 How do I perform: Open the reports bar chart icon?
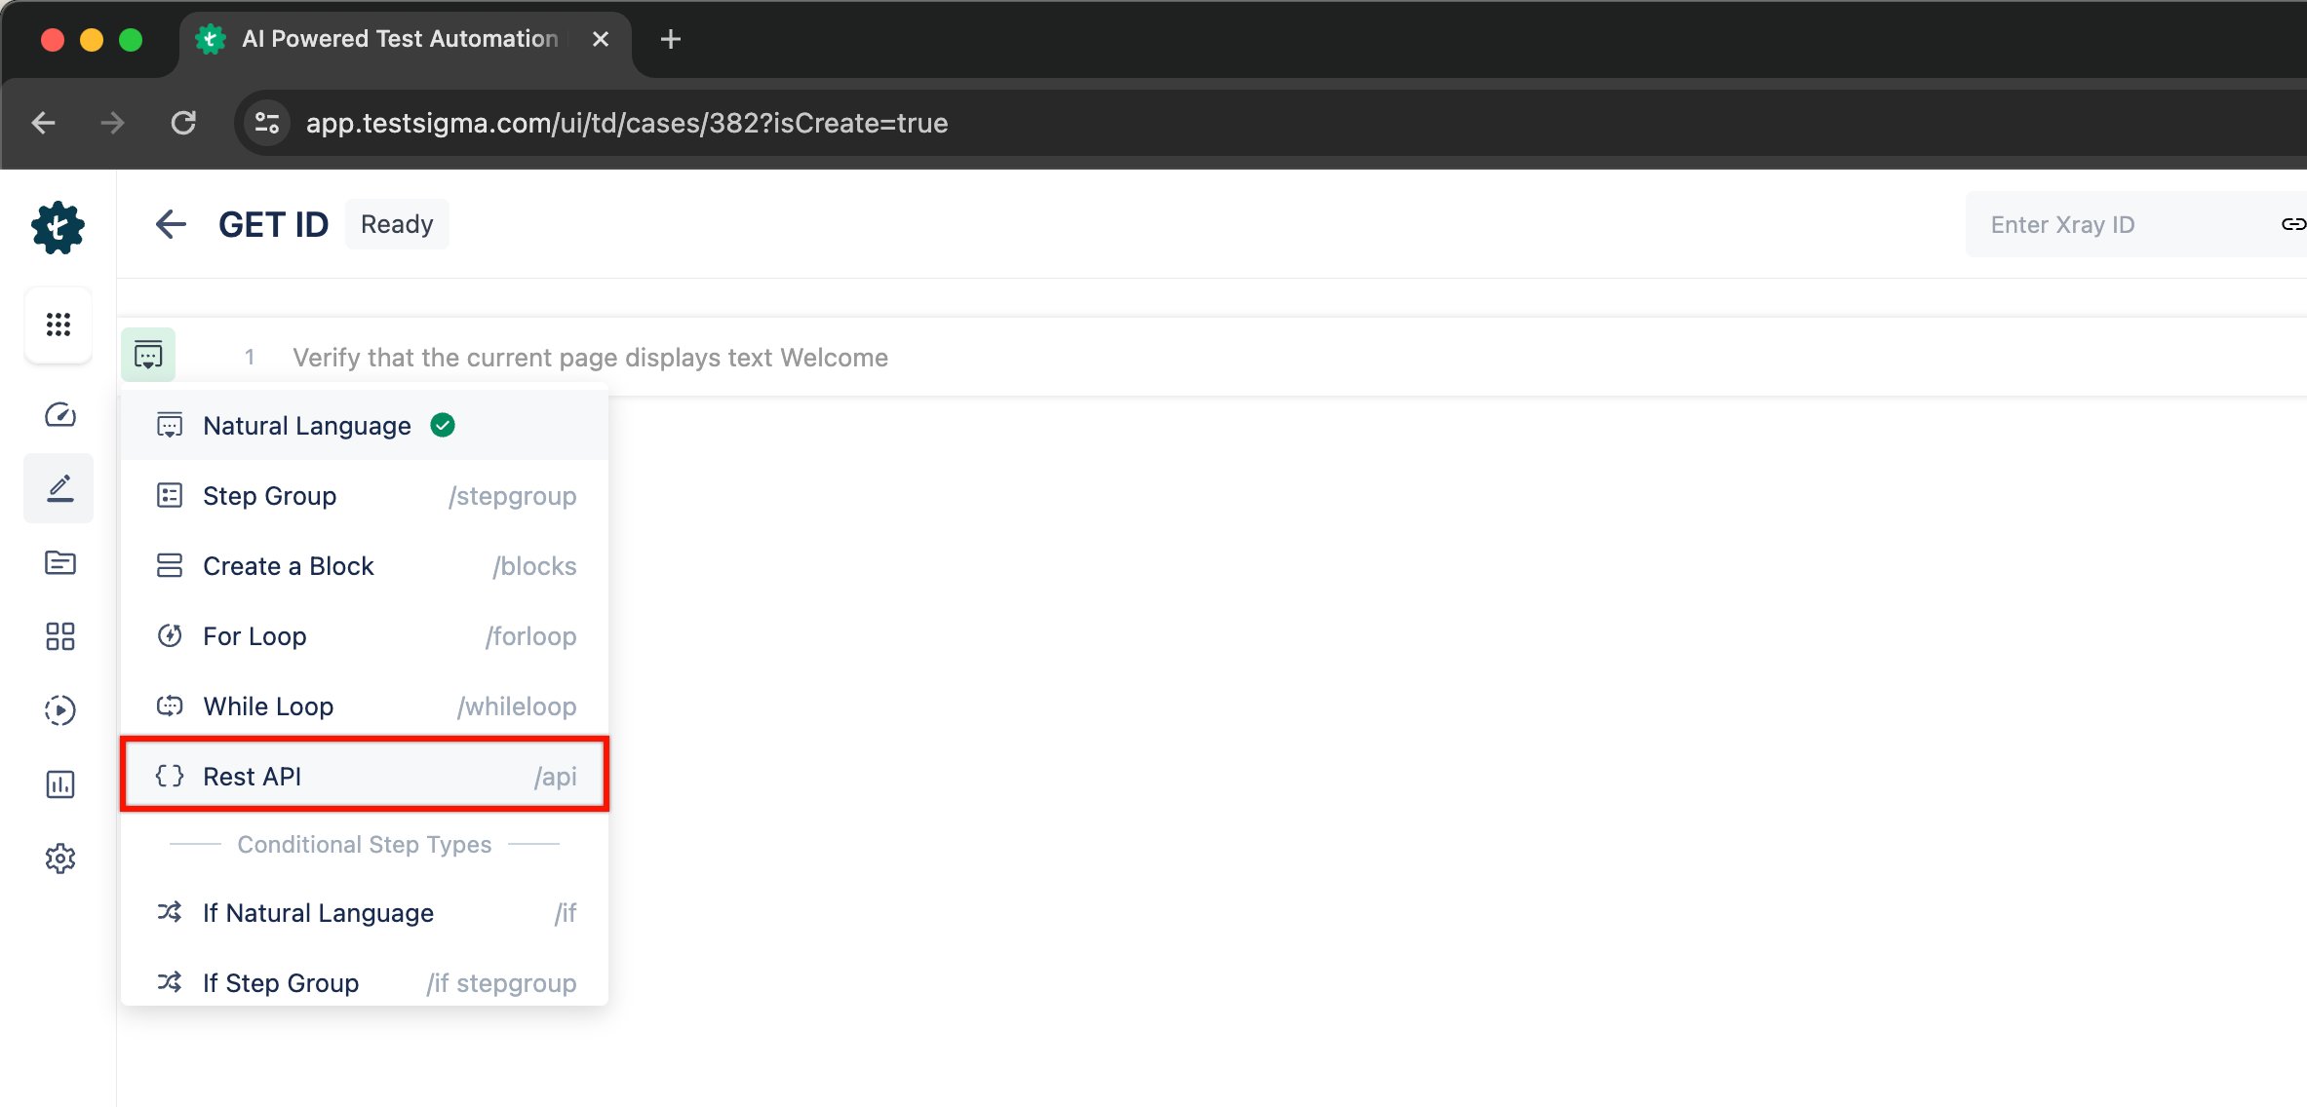(59, 784)
